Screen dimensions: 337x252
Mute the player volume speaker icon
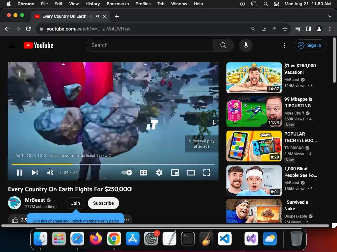coord(50,173)
